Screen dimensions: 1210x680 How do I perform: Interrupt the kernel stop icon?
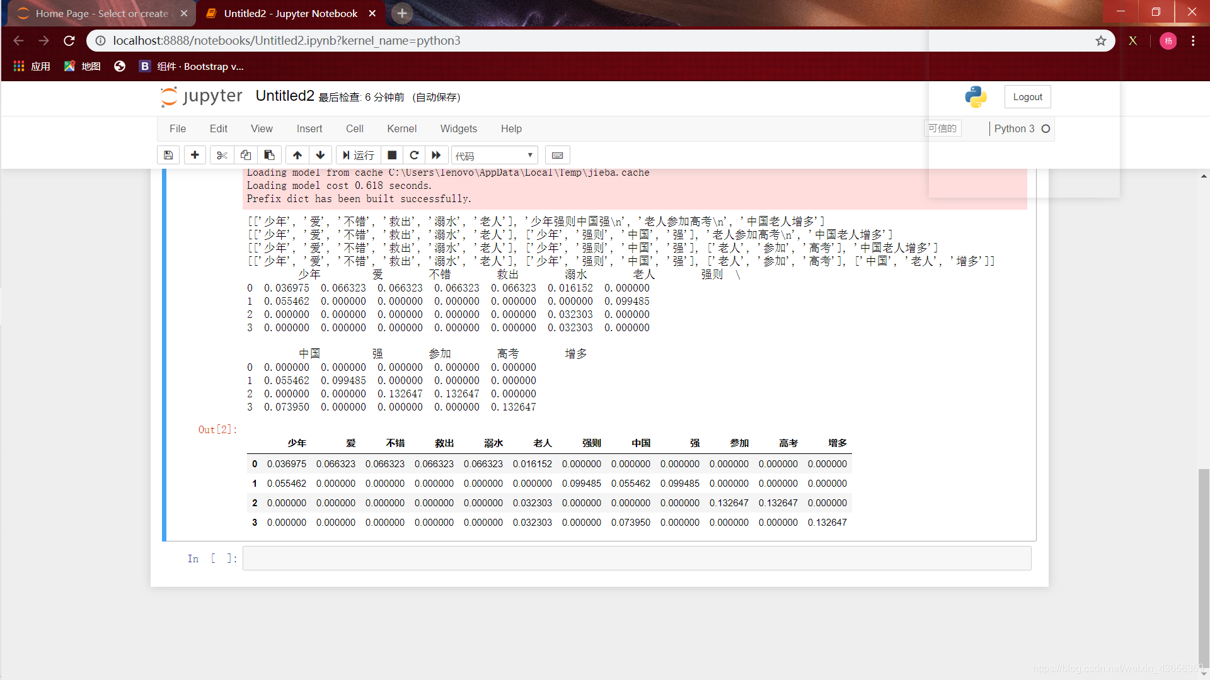[x=392, y=155]
